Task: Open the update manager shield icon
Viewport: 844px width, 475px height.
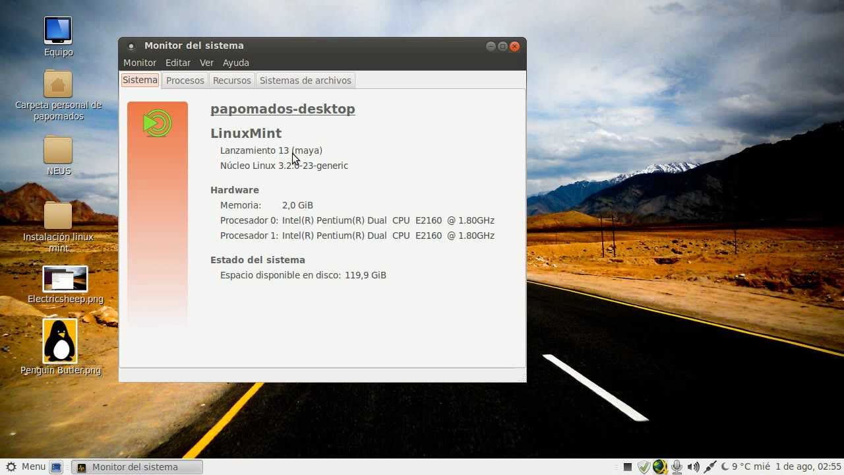Action: (x=644, y=467)
